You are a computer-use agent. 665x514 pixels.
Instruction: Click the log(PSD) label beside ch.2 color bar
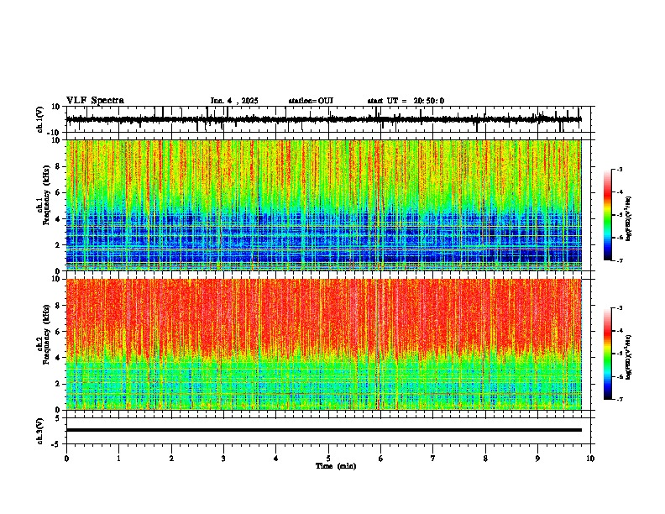[x=628, y=358]
